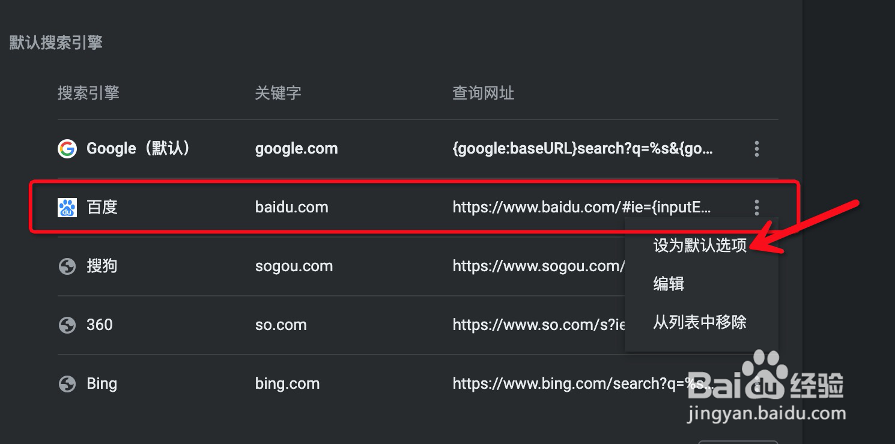
Task: Click the Google logo icon
Action: (x=67, y=149)
